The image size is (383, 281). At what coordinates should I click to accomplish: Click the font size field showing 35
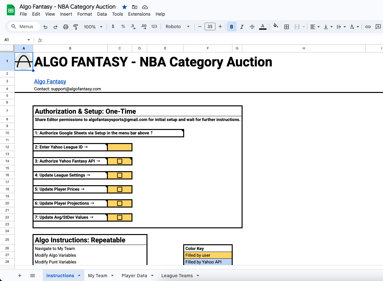[x=210, y=27]
